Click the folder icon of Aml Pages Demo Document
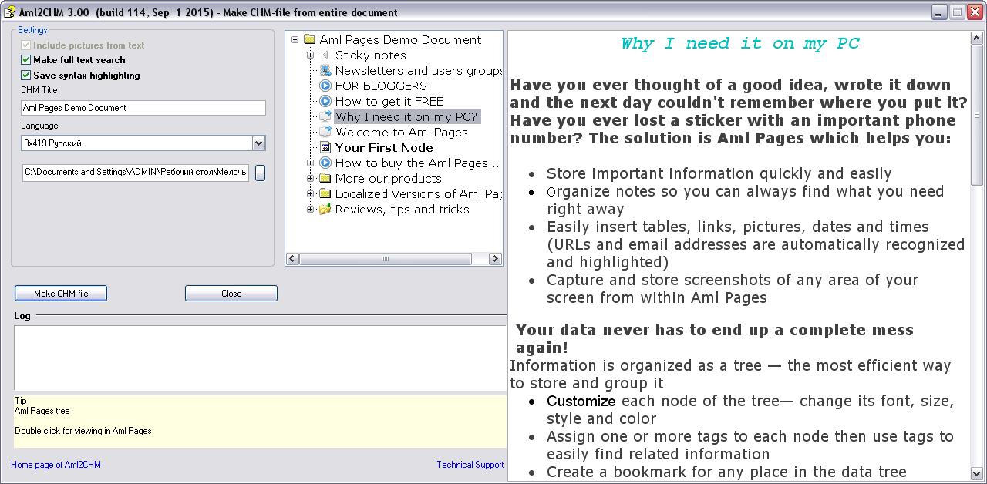This screenshot has height=484, width=987. coord(310,40)
